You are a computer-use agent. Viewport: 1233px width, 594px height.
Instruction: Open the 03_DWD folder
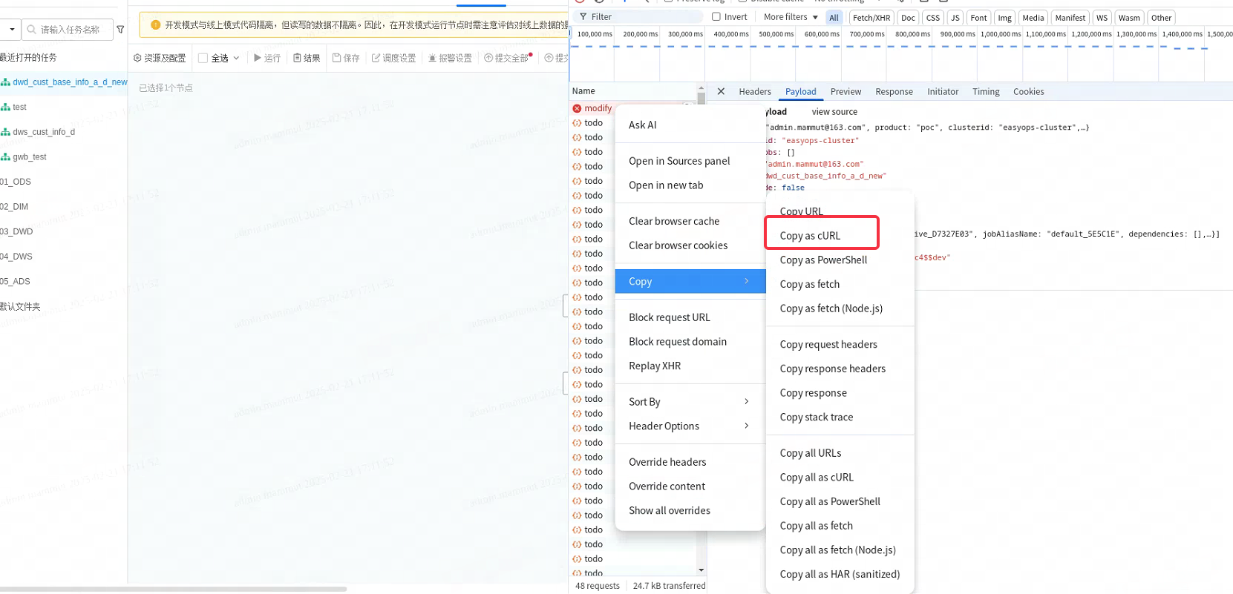pyautogui.click(x=16, y=231)
